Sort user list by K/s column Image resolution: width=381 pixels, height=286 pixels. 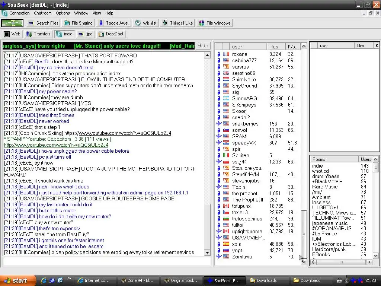point(293,47)
